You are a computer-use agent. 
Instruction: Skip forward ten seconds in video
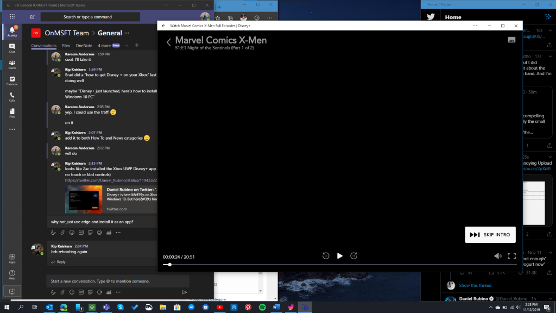pyautogui.click(x=353, y=256)
